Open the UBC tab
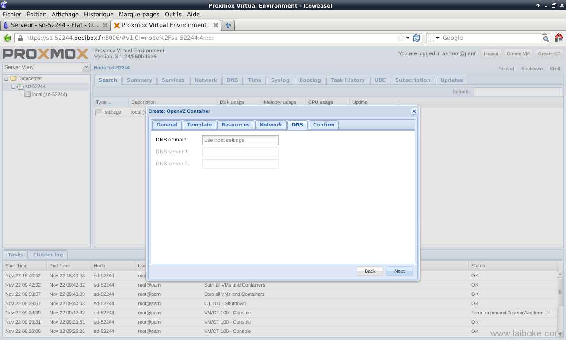Viewport: 566px width, 340px height. click(x=380, y=80)
